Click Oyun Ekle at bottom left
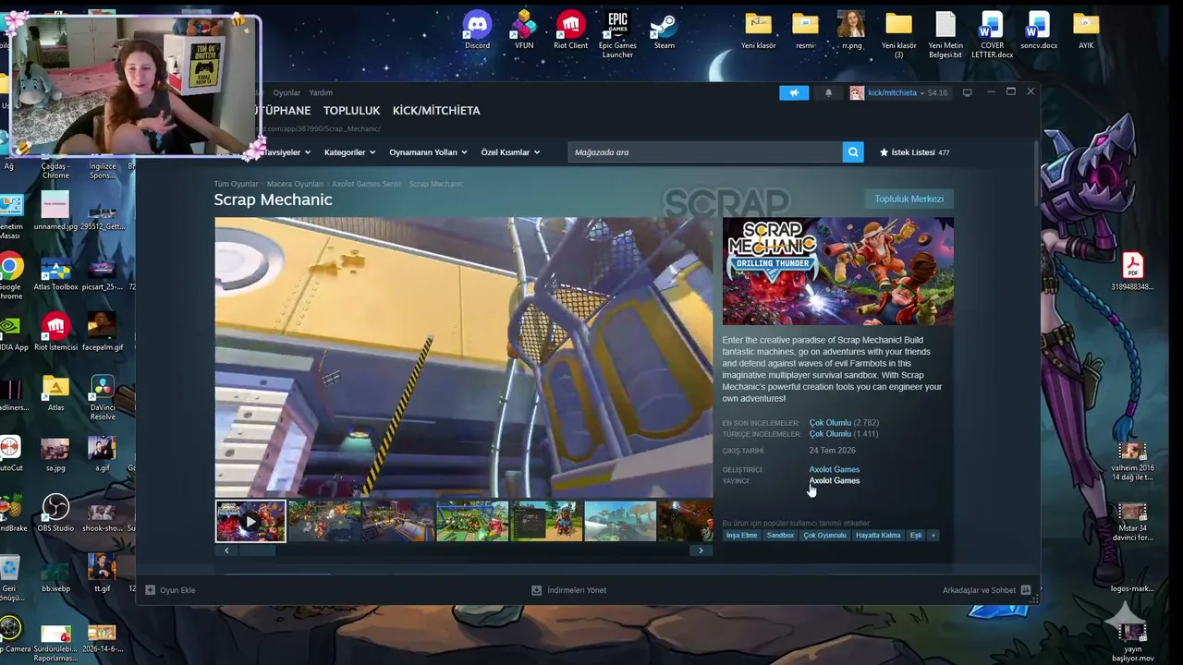 (x=170, y=590)
